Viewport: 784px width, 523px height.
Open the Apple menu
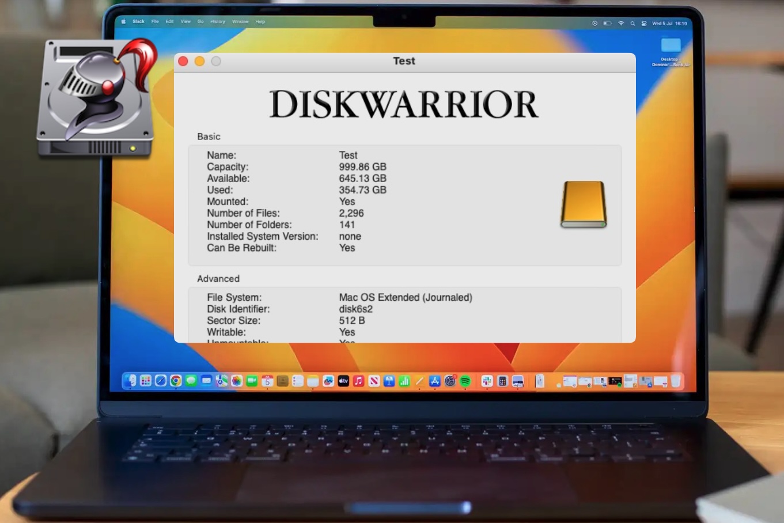(123, 21)
